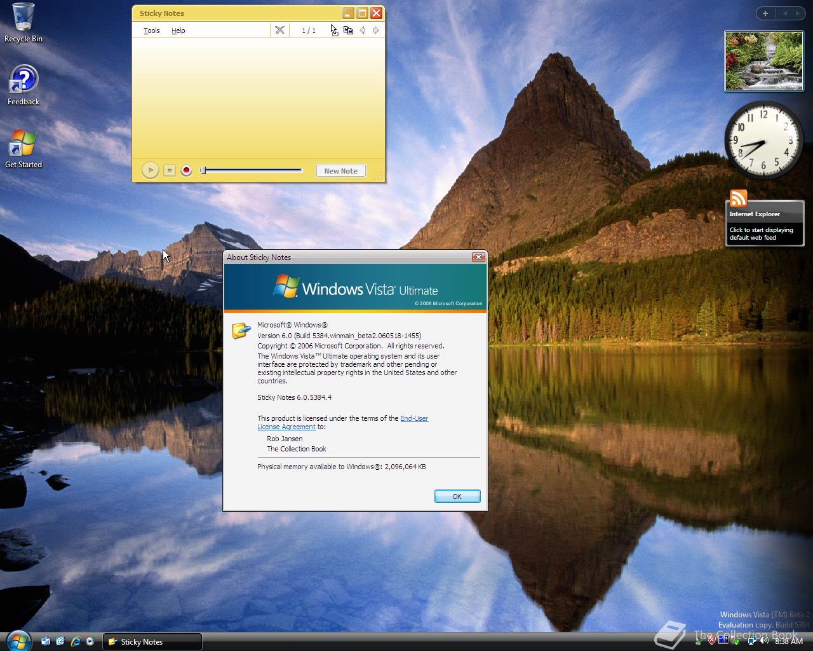Click the 1 / 1 note counter
The image size is (813, 651).
point(309,31)
